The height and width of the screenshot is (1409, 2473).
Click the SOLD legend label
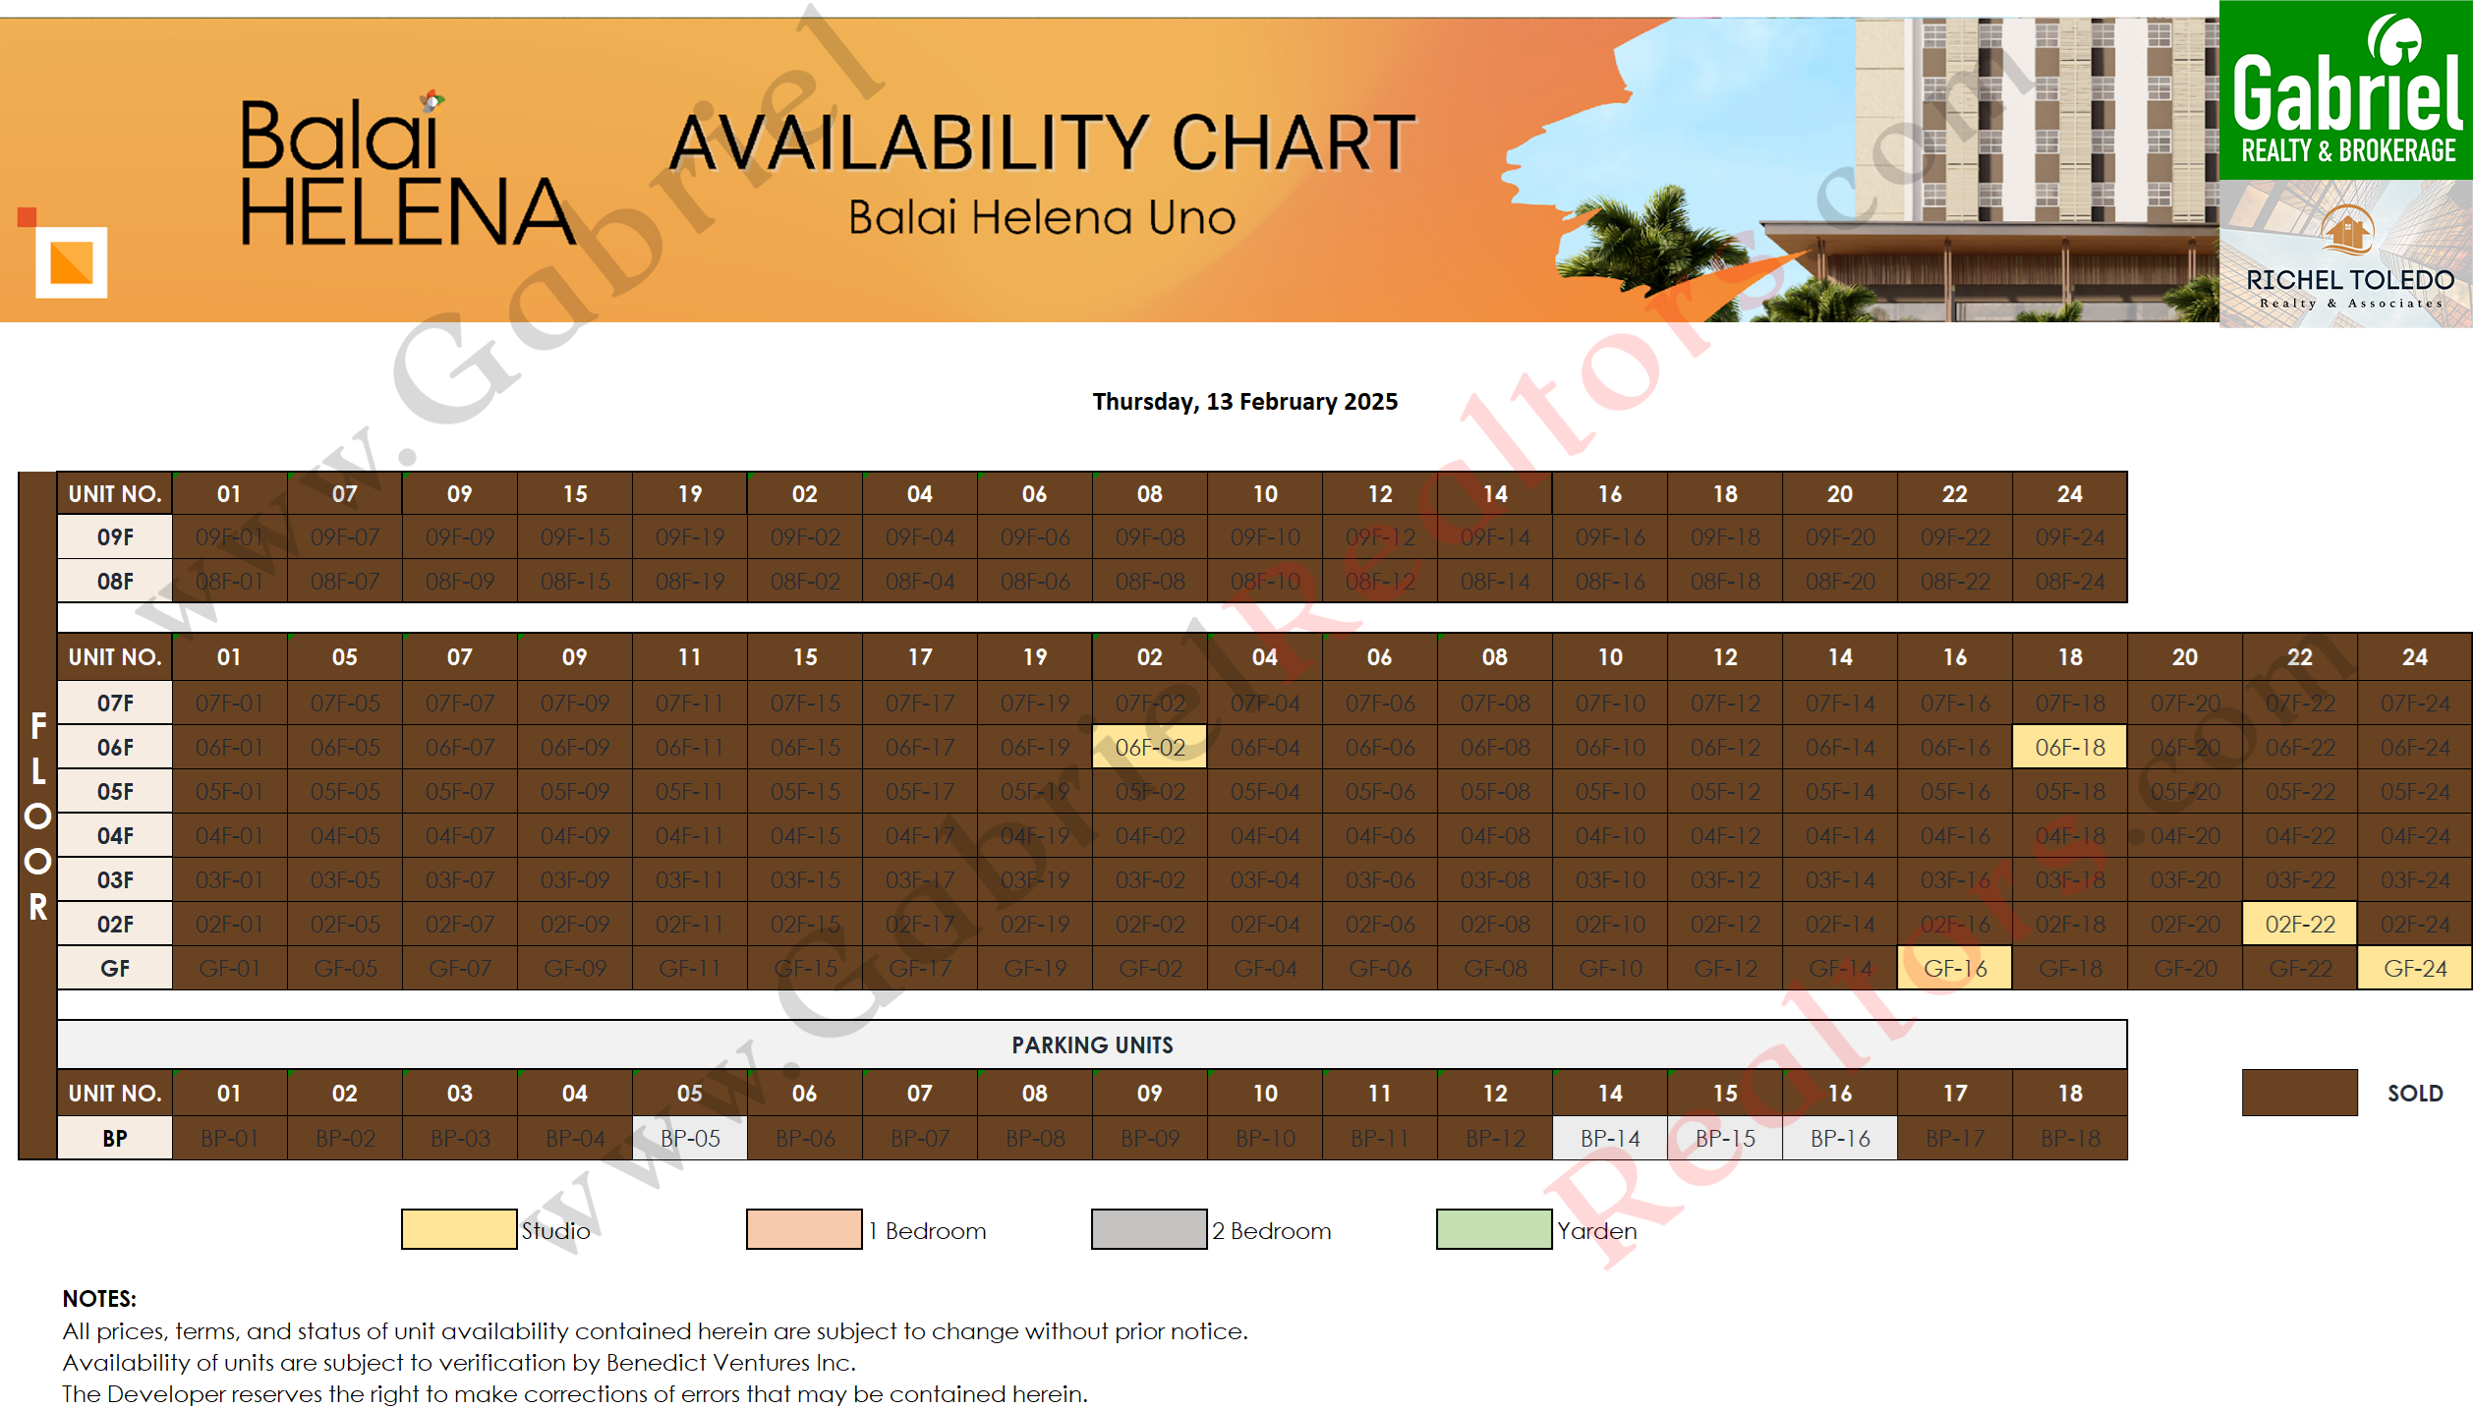pos(2415,1094)
